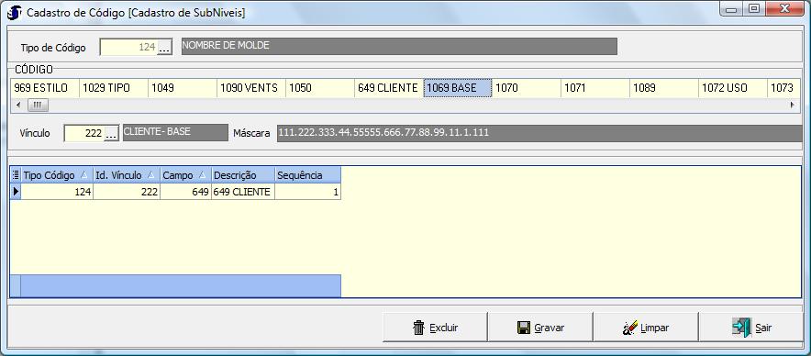Click the Gravar floppy disk icon

click(524, 328)
